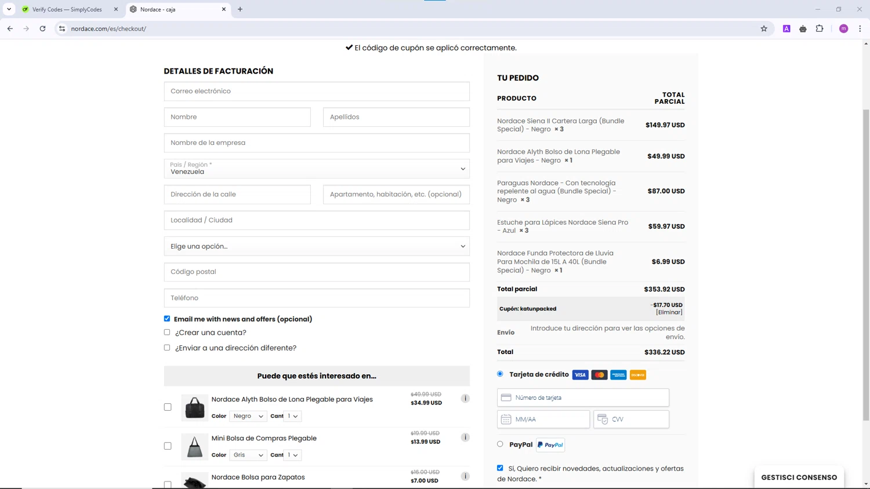
Task: Click GESTISCI CONSENSO button
Action: point(799,477)
